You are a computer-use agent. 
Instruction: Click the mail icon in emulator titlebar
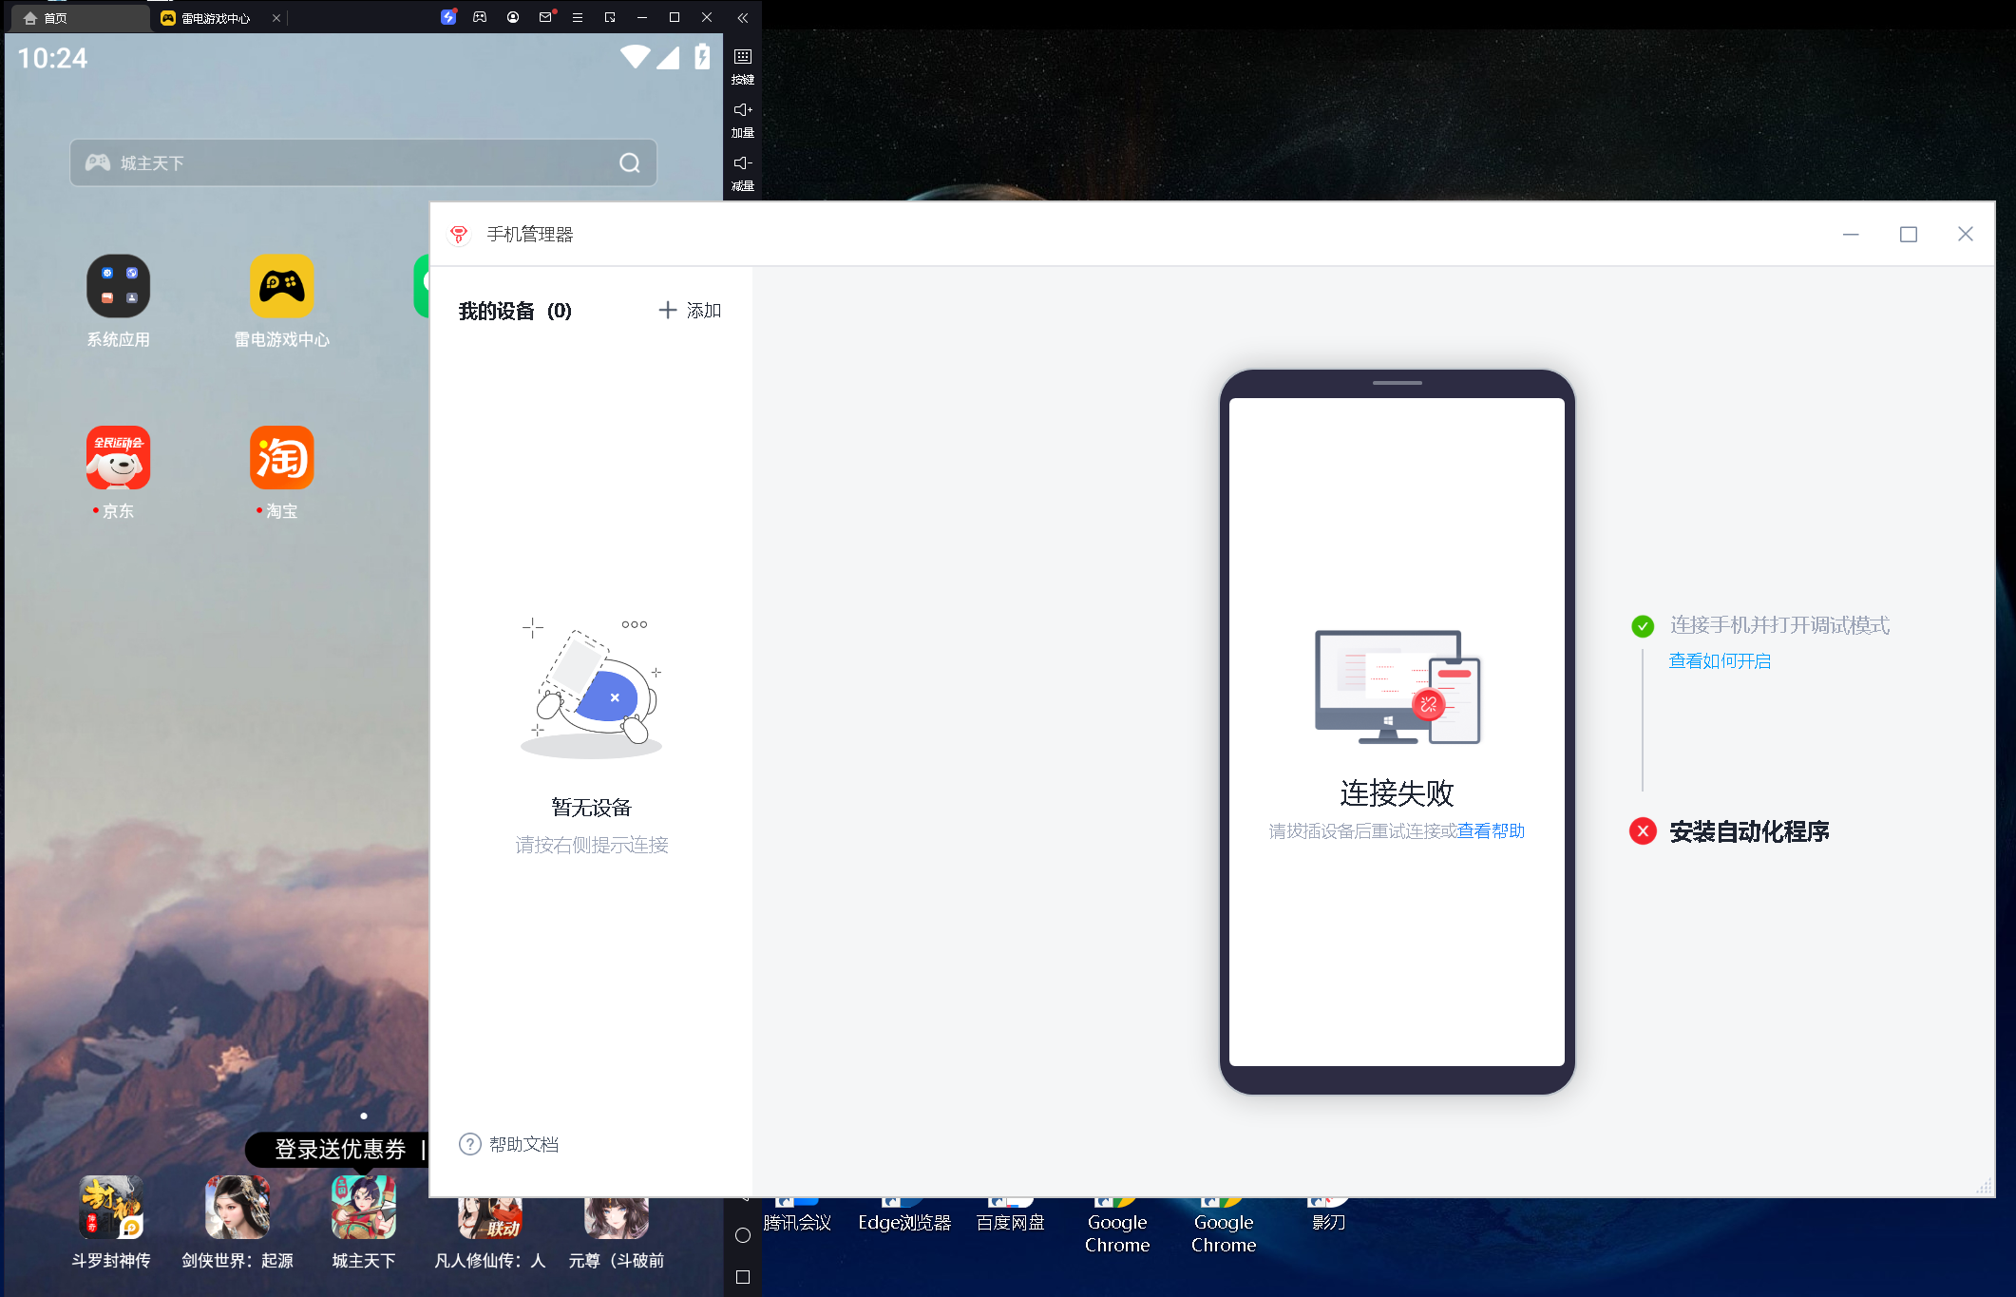point(545,17)
